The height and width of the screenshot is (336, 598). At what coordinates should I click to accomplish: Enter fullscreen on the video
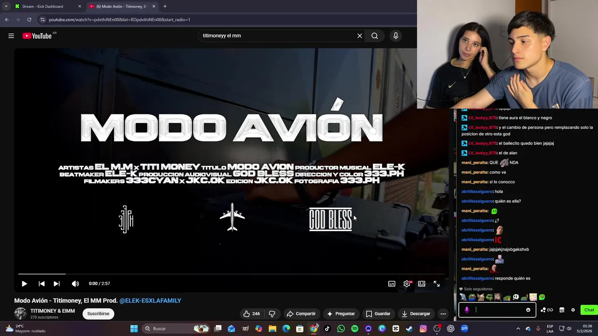[x=437, y=284]
